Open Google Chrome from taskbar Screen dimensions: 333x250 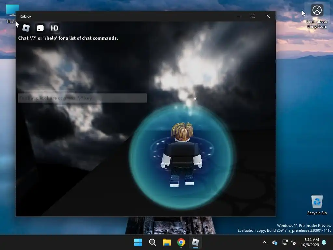(x=181, y=242)
